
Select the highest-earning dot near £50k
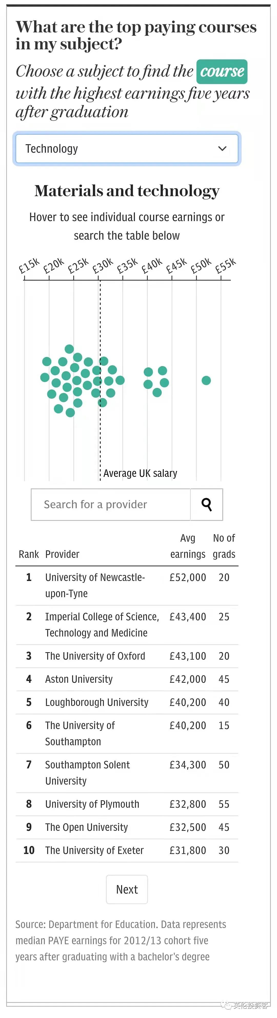point(206,380)
